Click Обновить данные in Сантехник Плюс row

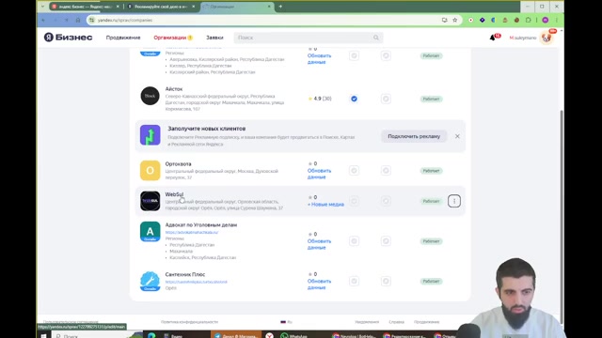[319, 284]
